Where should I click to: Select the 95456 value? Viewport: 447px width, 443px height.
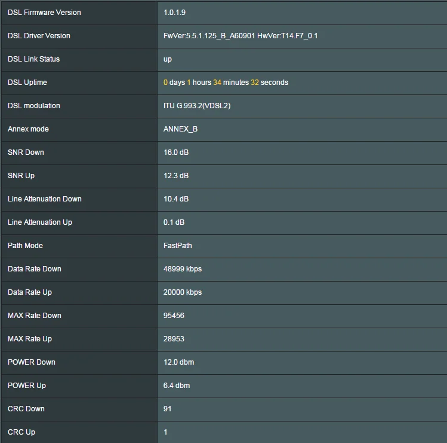tap(174, 315)
